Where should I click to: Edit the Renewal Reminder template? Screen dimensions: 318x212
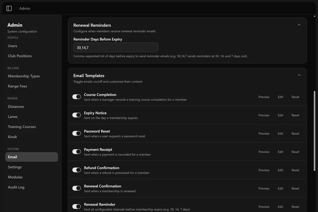(280, 206)
